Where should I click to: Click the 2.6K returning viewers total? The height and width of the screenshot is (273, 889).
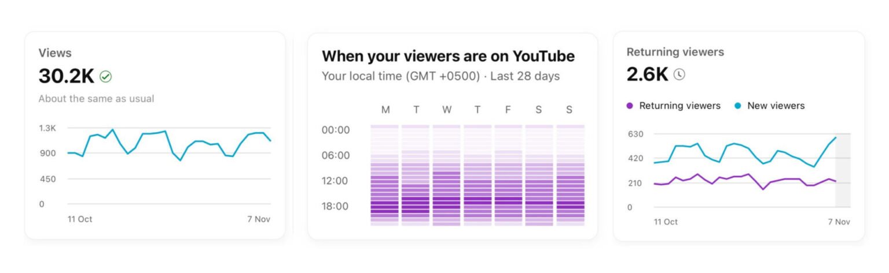pyautogui.click(x=647, y=74)
